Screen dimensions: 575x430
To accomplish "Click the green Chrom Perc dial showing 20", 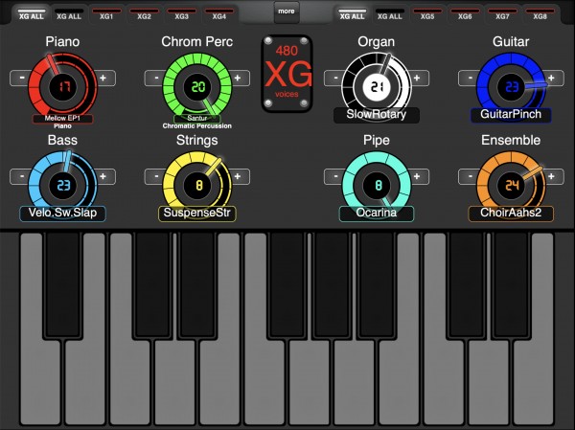I will [x=197, y=87].
